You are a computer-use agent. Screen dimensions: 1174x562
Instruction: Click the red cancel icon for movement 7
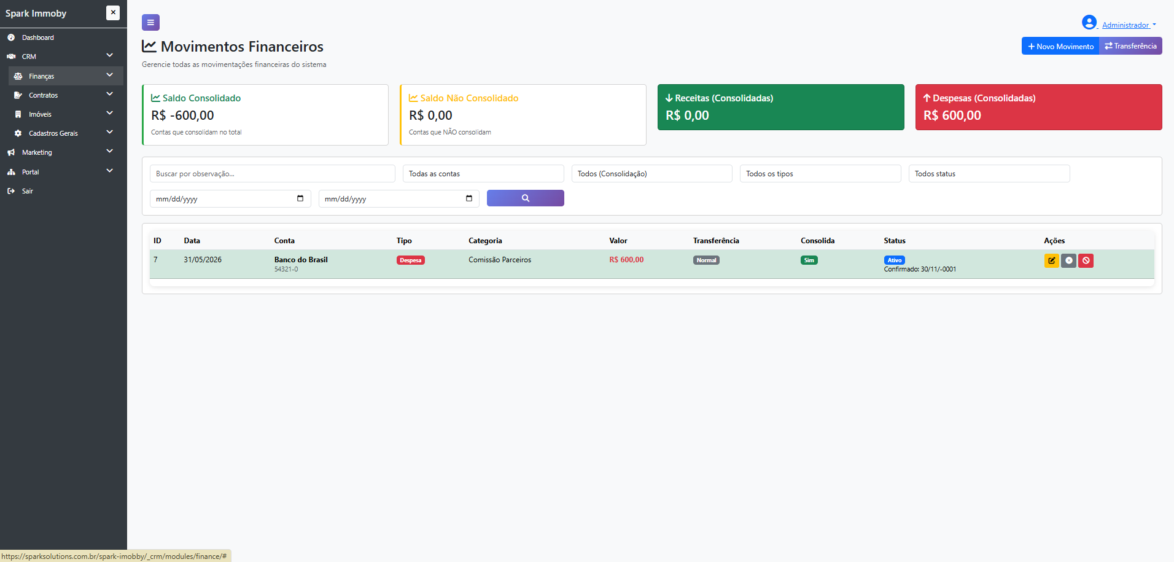coord(1086,260)
